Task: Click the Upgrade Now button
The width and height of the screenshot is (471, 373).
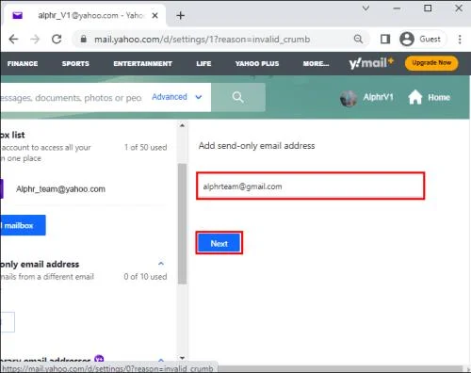Action: (431, 63)
